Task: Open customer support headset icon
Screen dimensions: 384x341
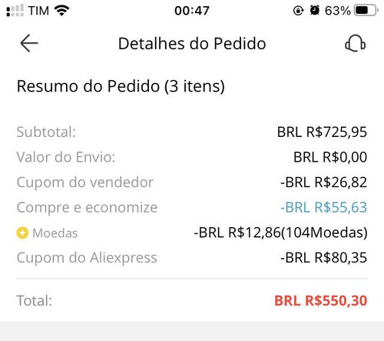Action: [x=356, y=43]
